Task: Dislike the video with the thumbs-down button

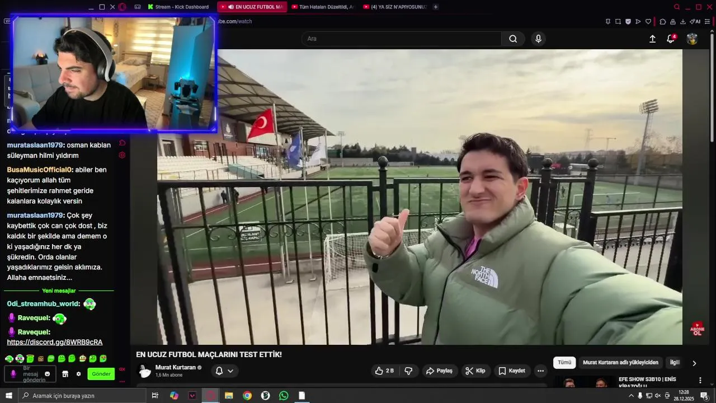Action: pos(409,371)
